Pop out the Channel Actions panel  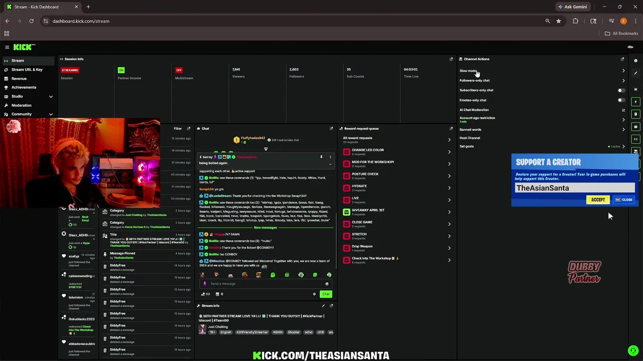(x=623, y=59)
